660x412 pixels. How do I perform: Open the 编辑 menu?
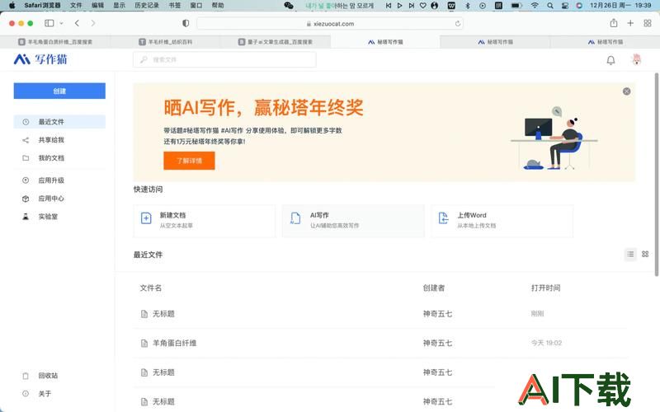(x=97, y=6)
